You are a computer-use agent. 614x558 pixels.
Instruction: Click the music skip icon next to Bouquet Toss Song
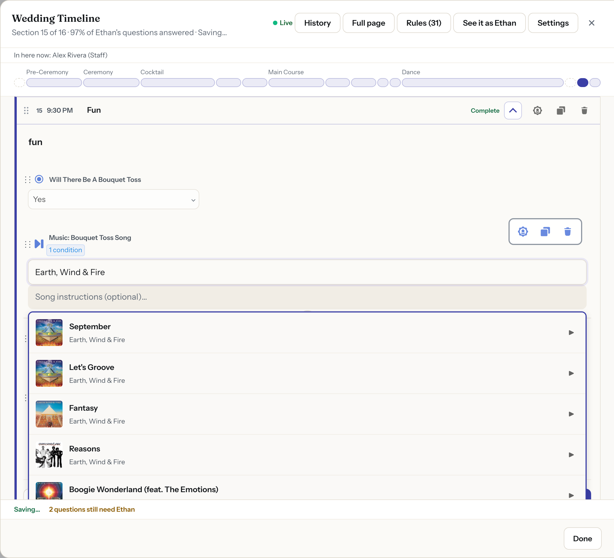click(x=39, y=244)
